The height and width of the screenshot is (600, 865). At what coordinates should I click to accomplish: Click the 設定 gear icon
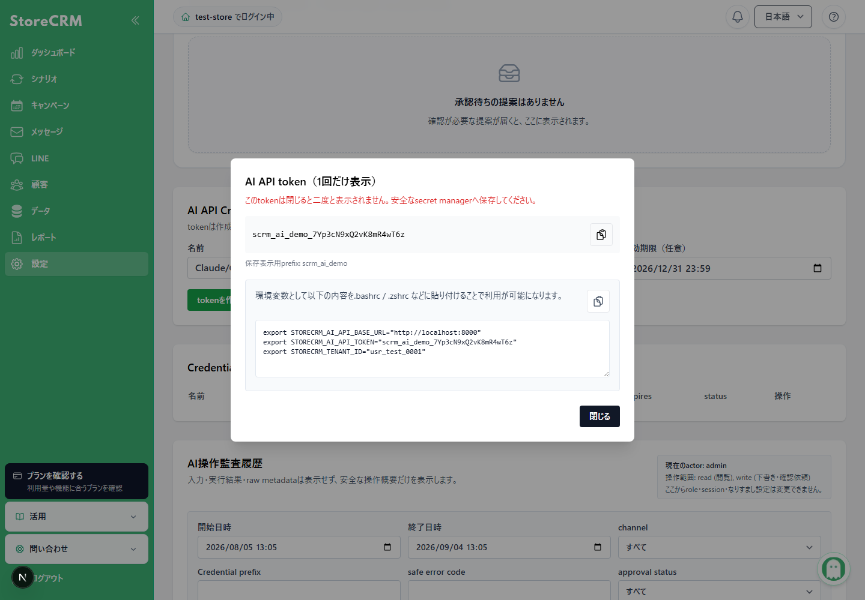17,264
